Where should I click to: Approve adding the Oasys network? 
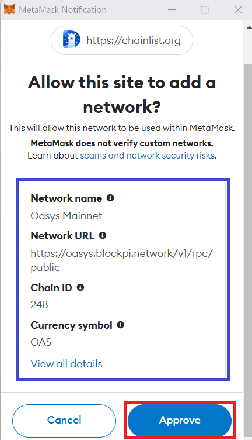point(180,420)
